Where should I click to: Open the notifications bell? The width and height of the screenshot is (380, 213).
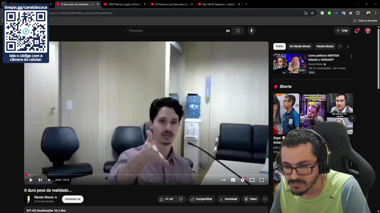click(x=357, y=31)
